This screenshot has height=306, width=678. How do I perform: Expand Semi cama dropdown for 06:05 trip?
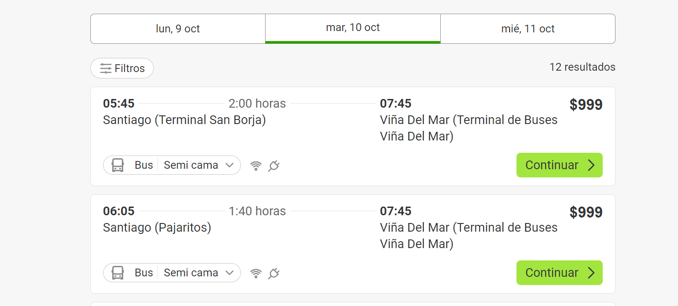(229, 273)
